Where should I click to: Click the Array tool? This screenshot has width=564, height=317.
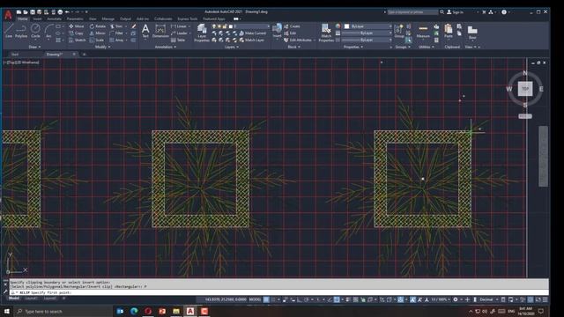click(117, 40)
